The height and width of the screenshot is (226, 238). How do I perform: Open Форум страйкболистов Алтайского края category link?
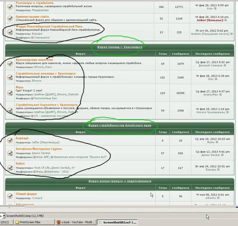coord(120,125)
